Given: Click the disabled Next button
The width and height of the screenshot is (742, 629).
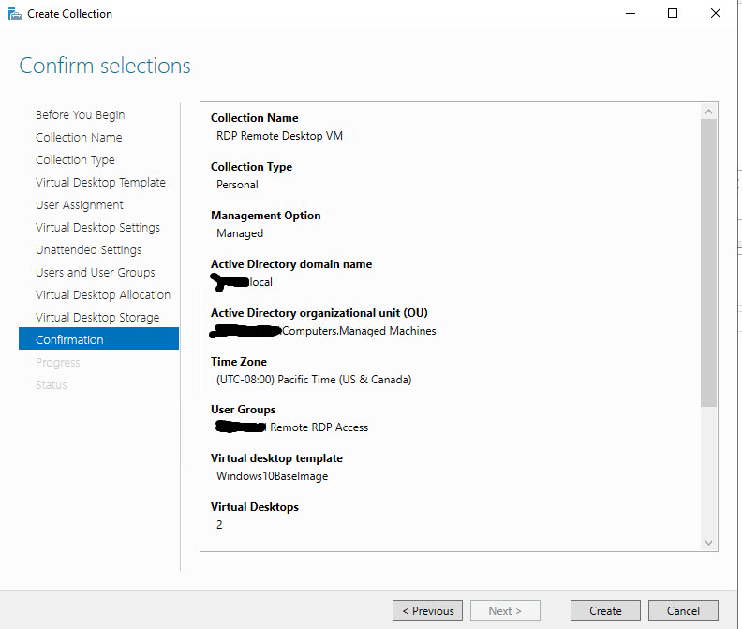Looking at the screenshot, I should [505, 610].
